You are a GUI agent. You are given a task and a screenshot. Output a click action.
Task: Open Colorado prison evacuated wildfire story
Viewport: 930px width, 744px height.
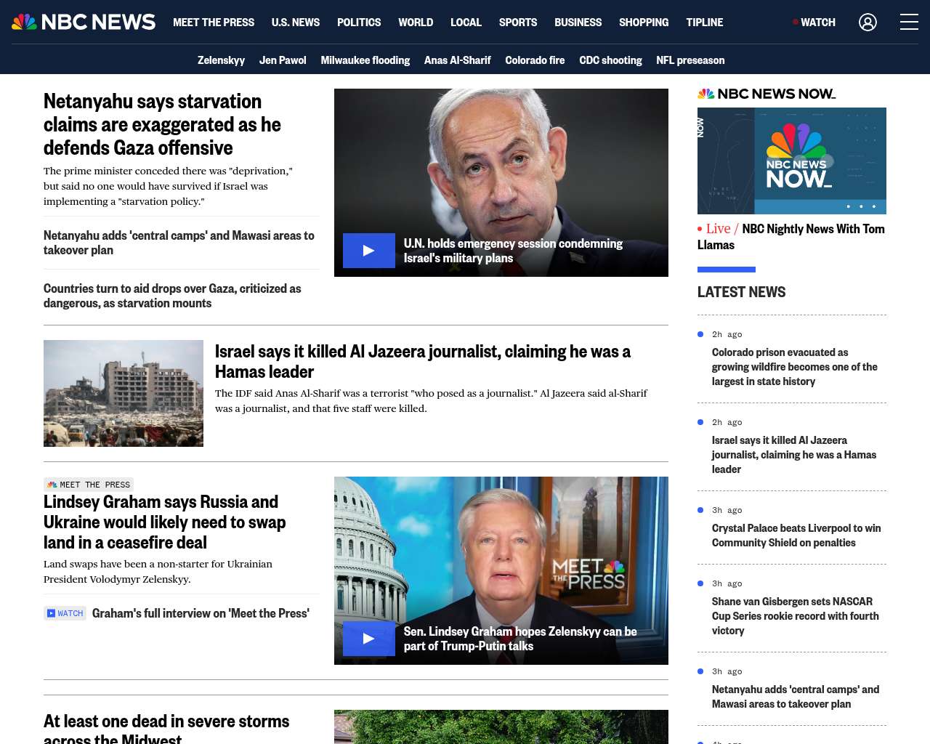click(795, 367)
